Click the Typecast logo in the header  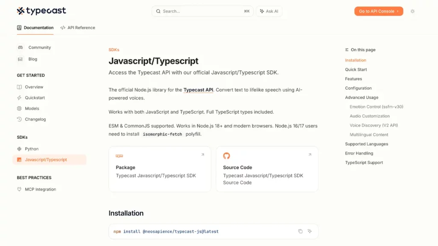click(x=41, y=11)
